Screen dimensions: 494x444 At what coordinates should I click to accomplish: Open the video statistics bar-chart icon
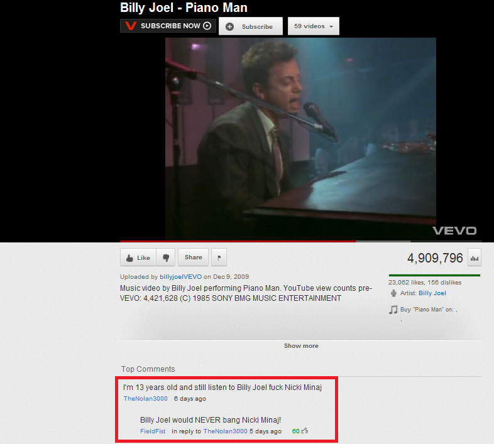coord(474,258)
